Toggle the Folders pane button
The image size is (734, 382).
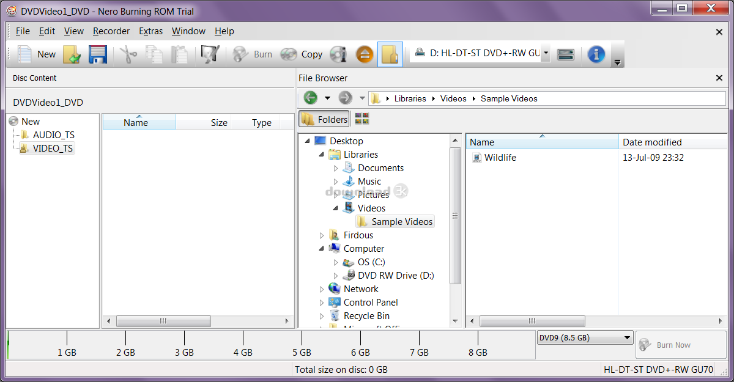pos(324,119)
